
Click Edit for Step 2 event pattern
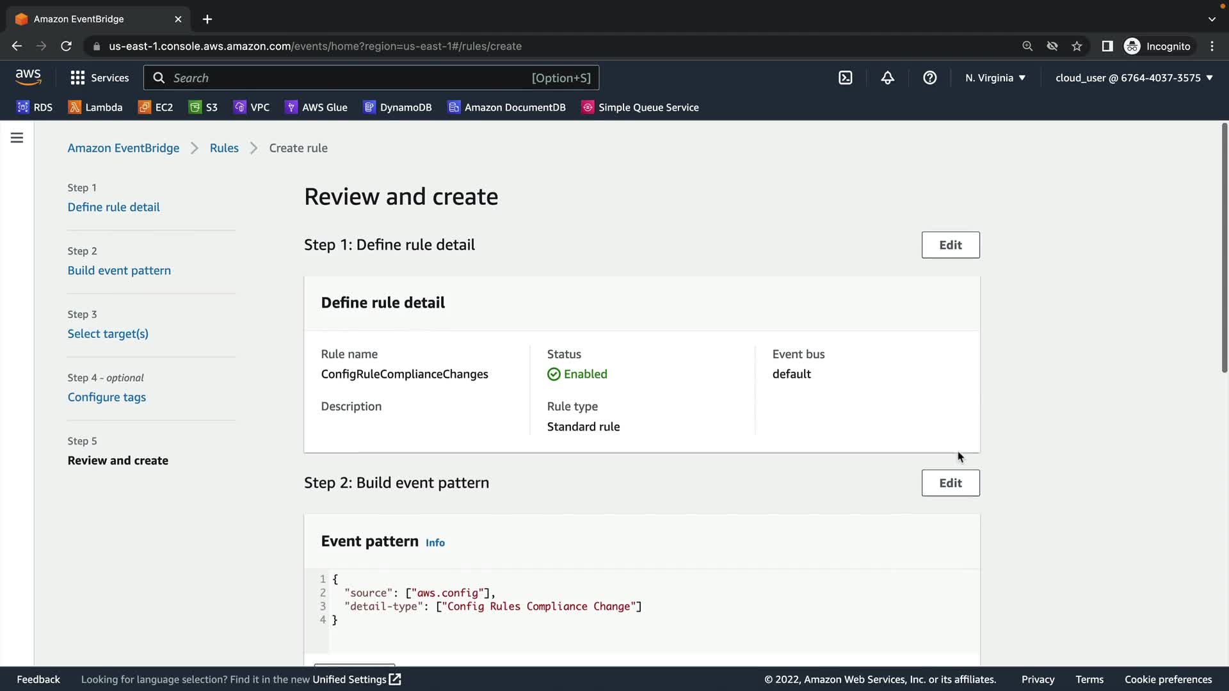[950, 483]
